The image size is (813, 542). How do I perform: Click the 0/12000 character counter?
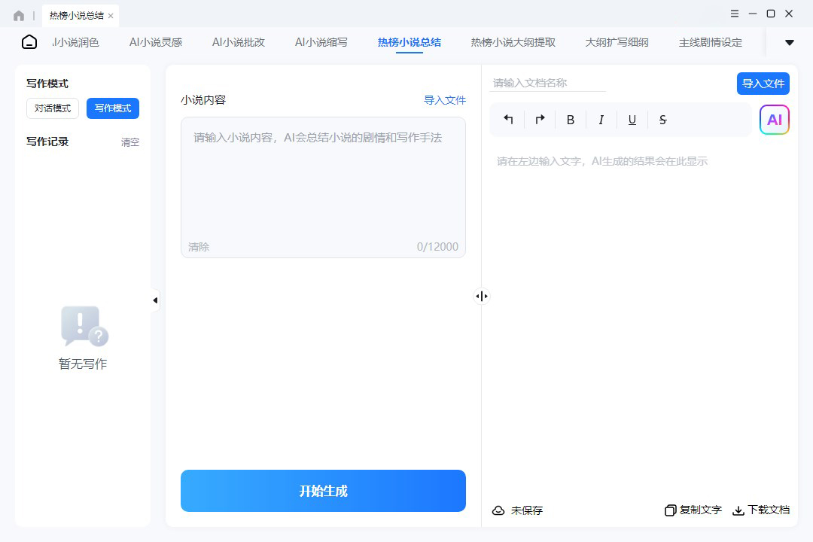tap(437, 247)
